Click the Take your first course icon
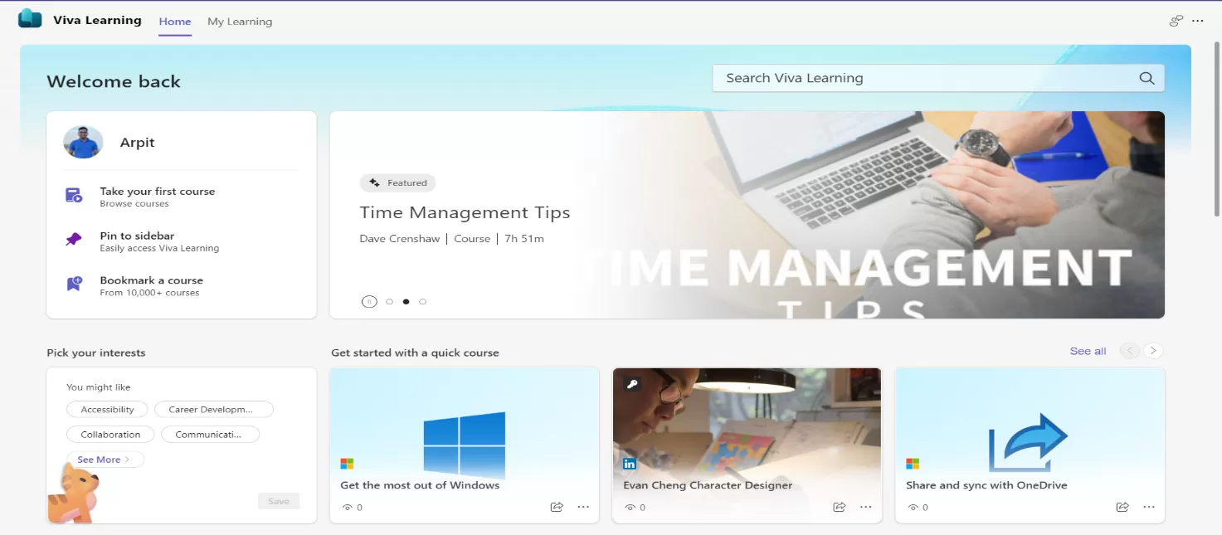This screenshot has height=535, width=1222. 74,196
